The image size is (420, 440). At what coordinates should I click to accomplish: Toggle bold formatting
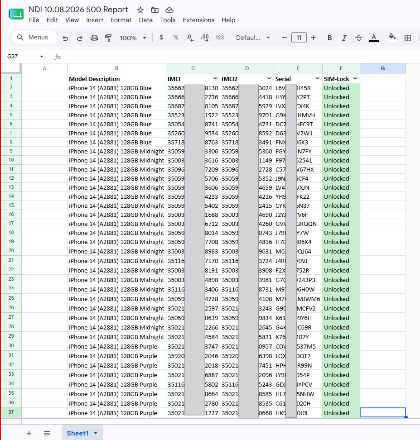point(330,38)
